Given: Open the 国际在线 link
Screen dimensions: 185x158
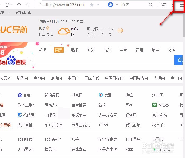Looking at the screenshot, I should [92, 78].
